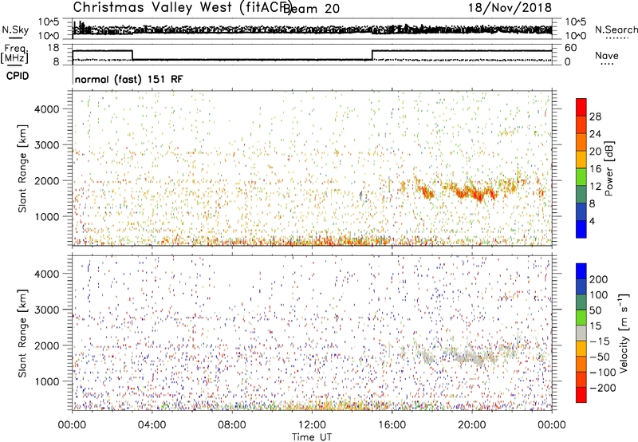The width and height of the screenshot is (638, 442).
Task: Click the '16:00' time axis label
Action: click(x=392, y=425)
